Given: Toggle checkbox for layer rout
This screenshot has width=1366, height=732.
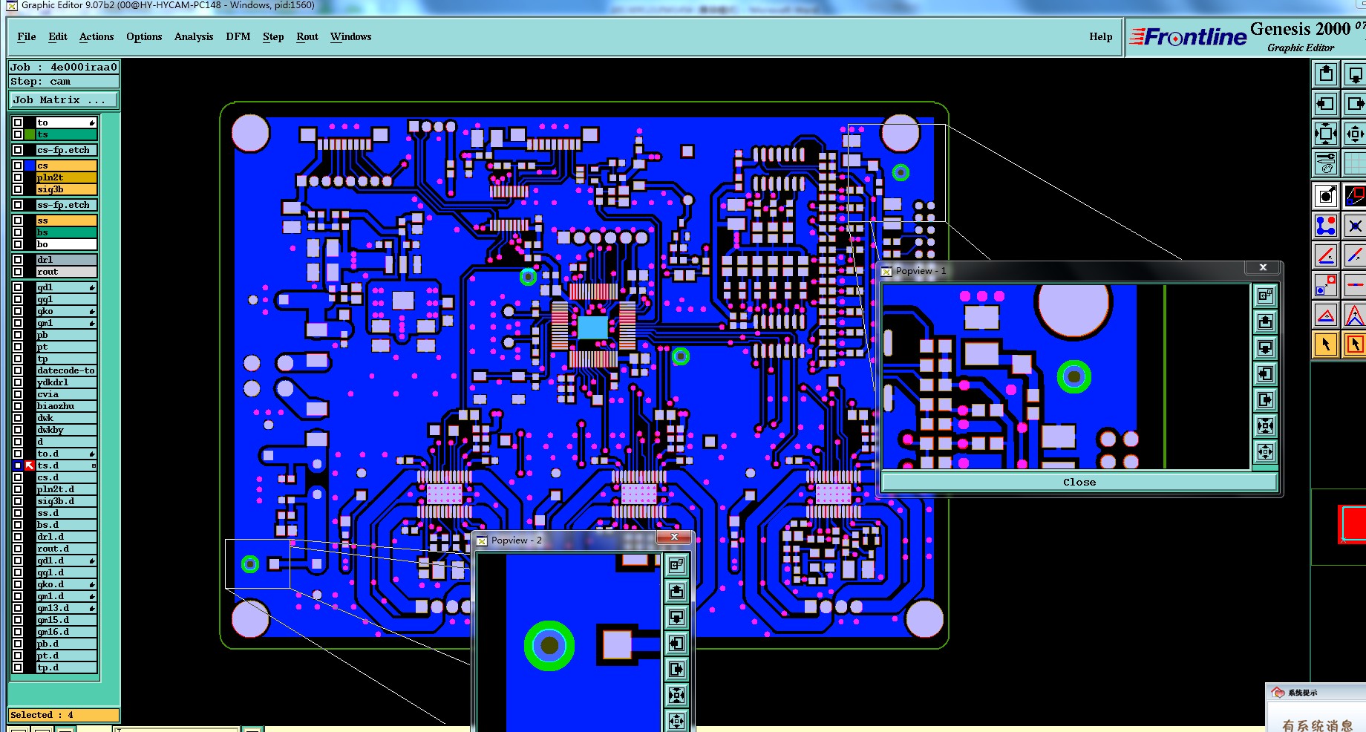Looking at the screenshot, I should (x=18, y=272).
